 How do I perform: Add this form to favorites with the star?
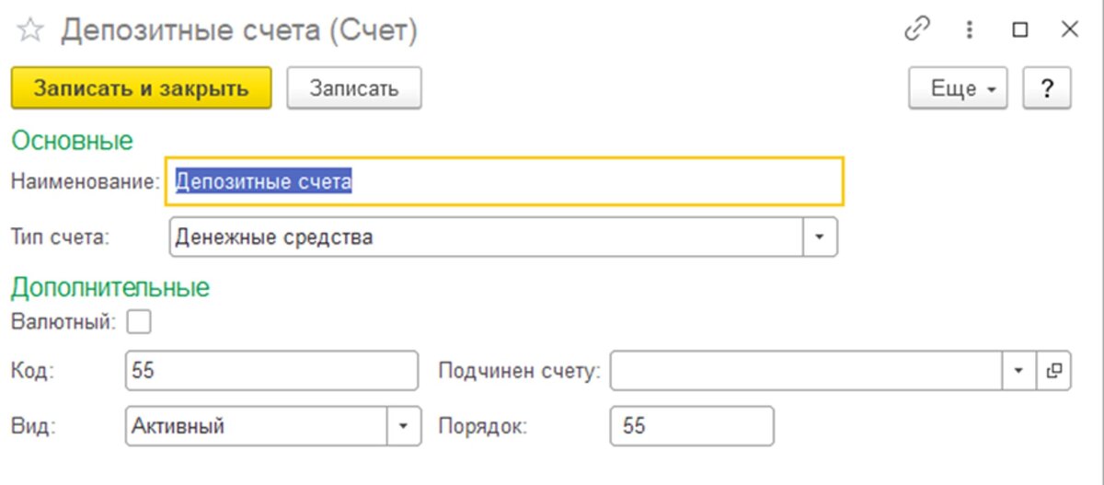click(x=30, y=31)
